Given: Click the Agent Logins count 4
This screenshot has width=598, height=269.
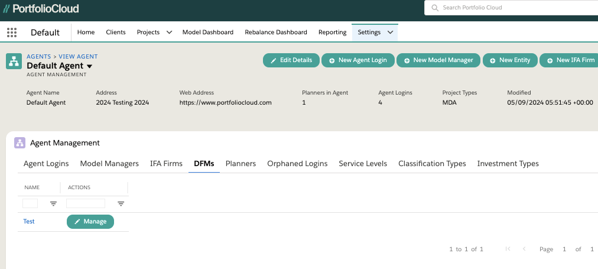Looking at the screenshot, I should click(x=380, y=103).
